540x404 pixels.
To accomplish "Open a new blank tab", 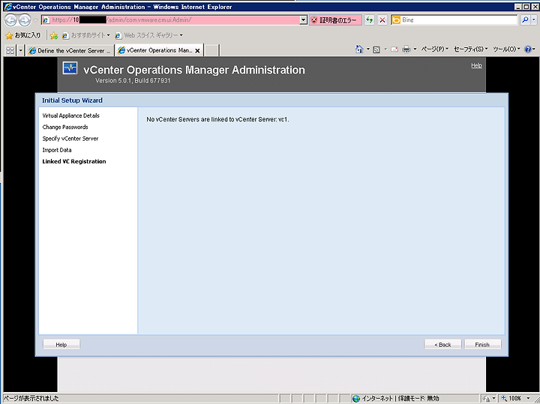I will [211, 50].
